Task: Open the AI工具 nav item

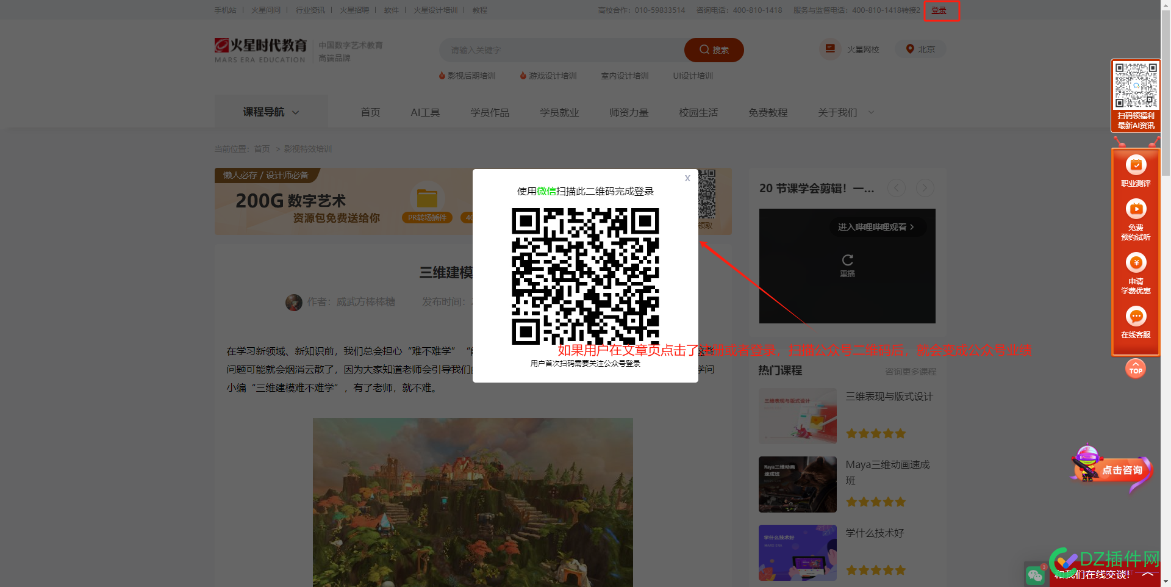Action: [x=425, y=112]
